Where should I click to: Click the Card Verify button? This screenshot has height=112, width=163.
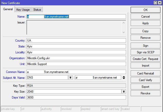(x=146, y=80)
